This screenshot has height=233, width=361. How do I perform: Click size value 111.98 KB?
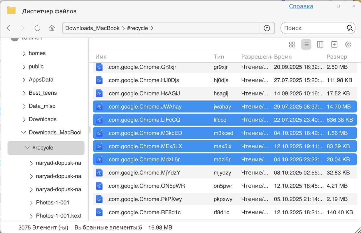tap(339, 80)
